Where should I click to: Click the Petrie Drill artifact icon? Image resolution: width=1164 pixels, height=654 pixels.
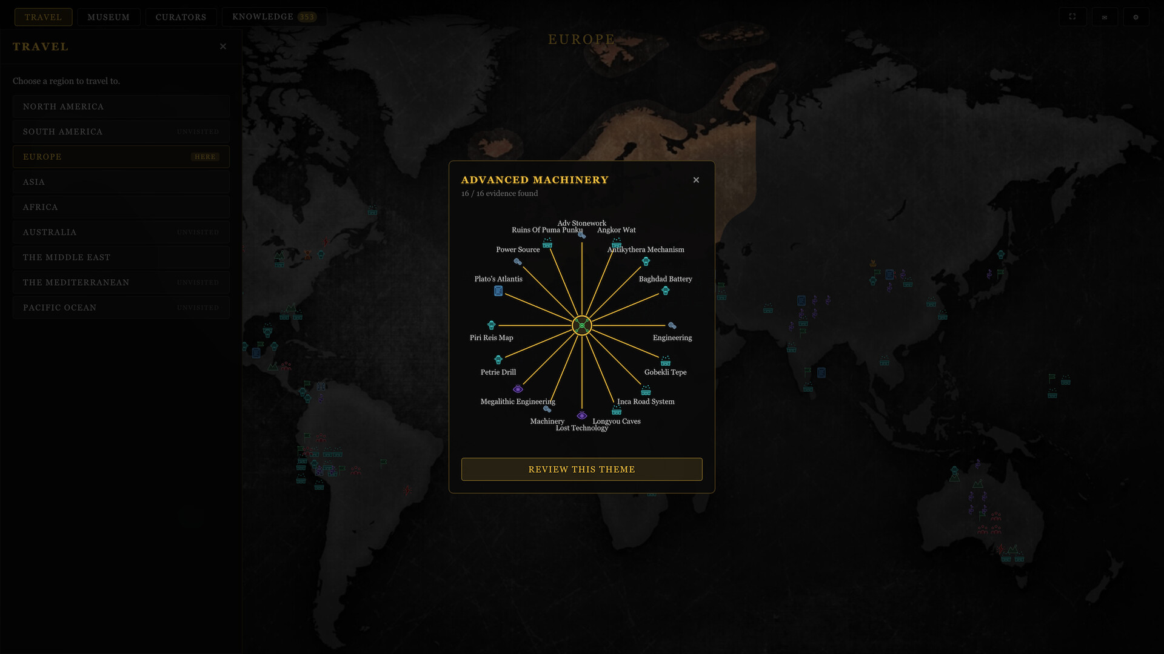coord(498,360)
